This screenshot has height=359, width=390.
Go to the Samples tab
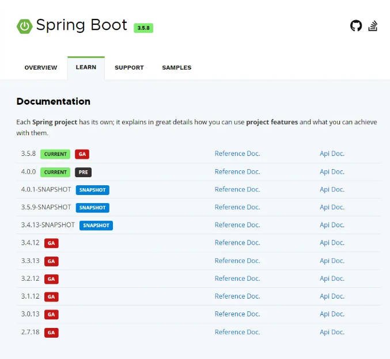[x=176, y=68]
